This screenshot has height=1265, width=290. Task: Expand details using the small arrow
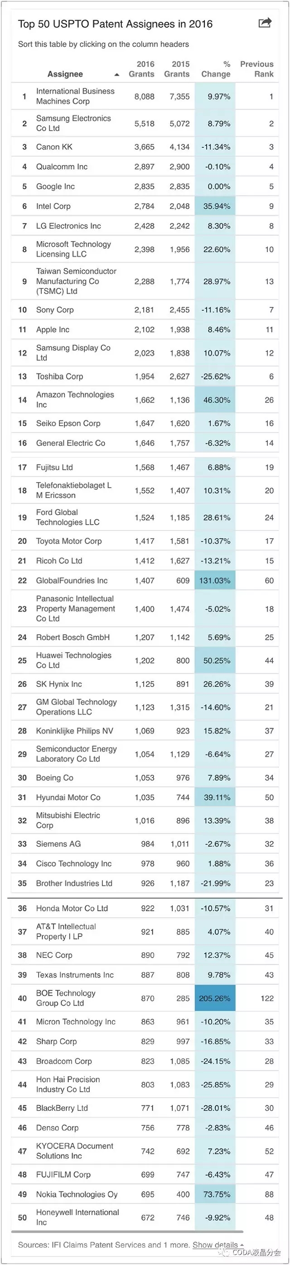pyautogui.click(x=242, y=1246)
